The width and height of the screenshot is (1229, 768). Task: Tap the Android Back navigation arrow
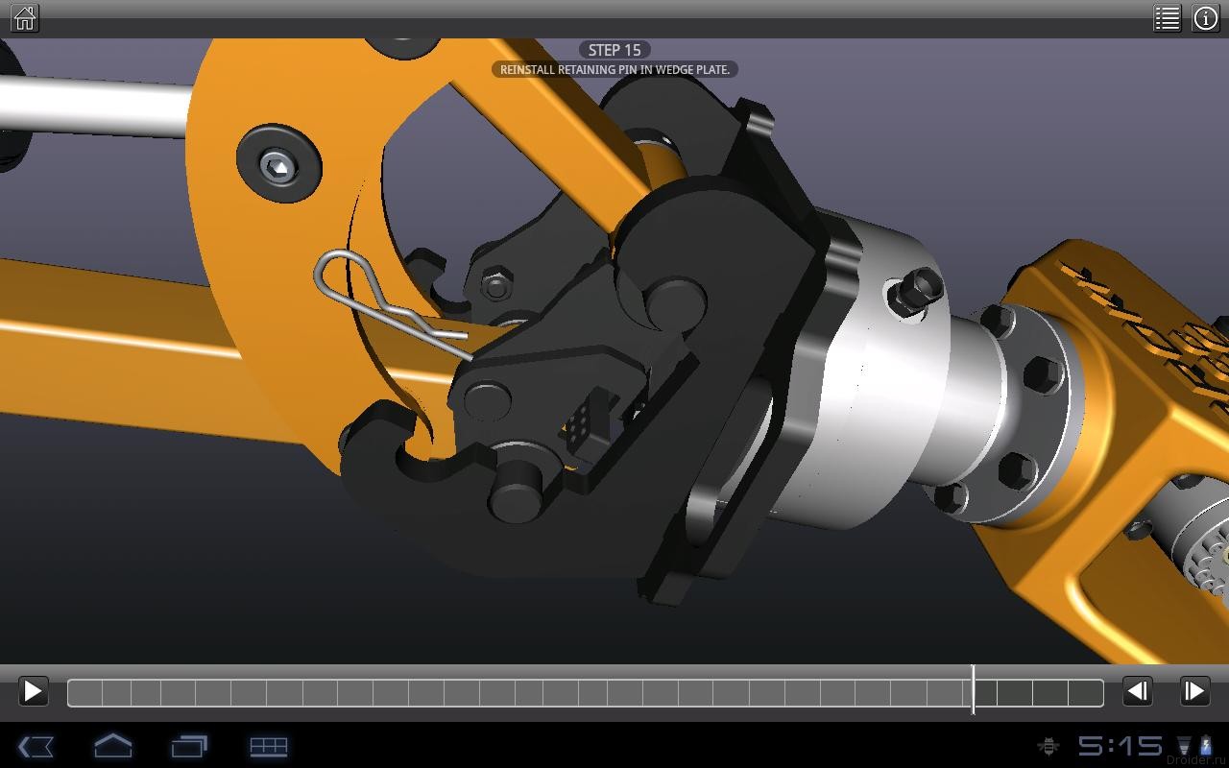click(x=36, y=747)
